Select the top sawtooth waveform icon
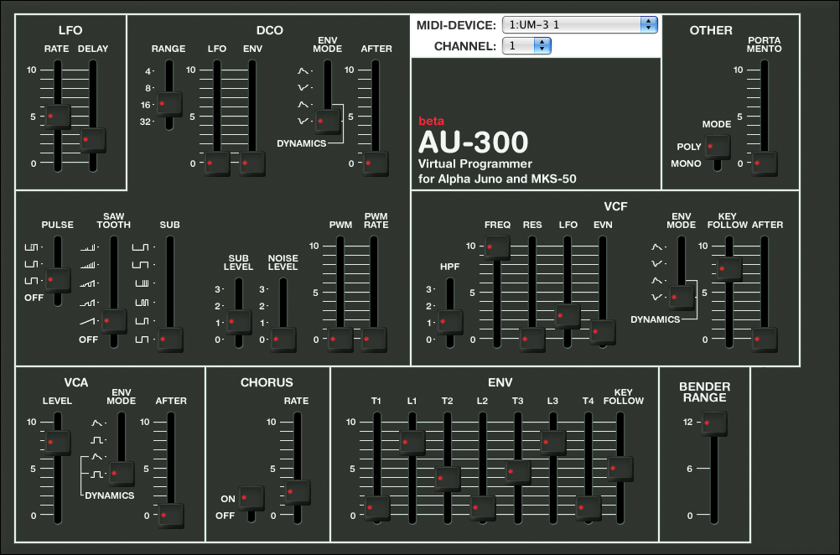Viewport: 840px width, 555px height. coord(88,247)
